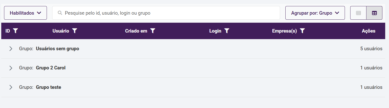Expand the Grupo 2 Carol group
The image size is (389, 108).
11,68
